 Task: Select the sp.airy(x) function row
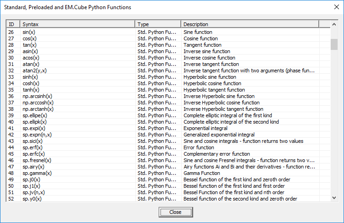coord(33,167)
